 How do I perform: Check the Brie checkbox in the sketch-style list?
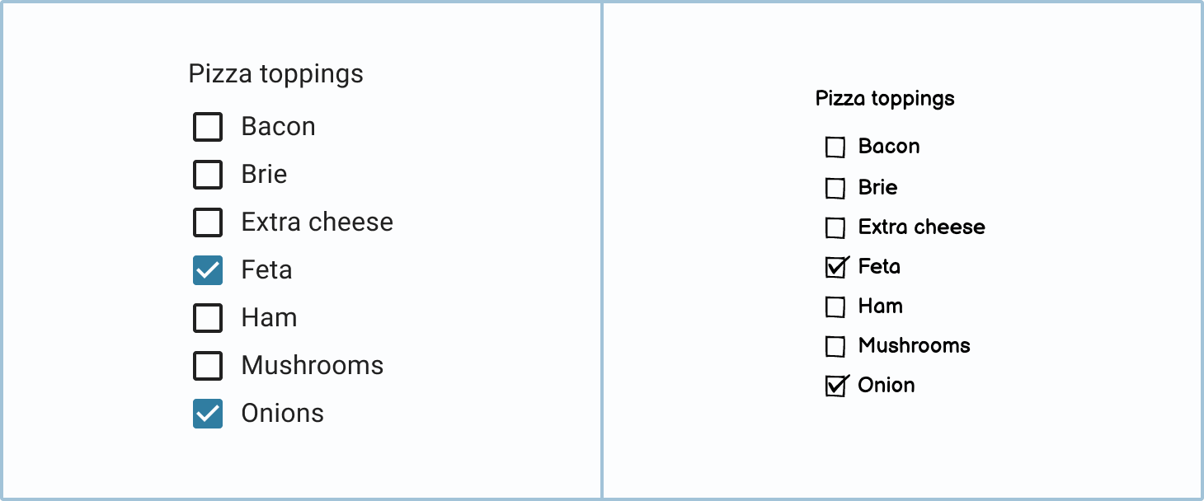pyautogui.click(x=835, y=187)
